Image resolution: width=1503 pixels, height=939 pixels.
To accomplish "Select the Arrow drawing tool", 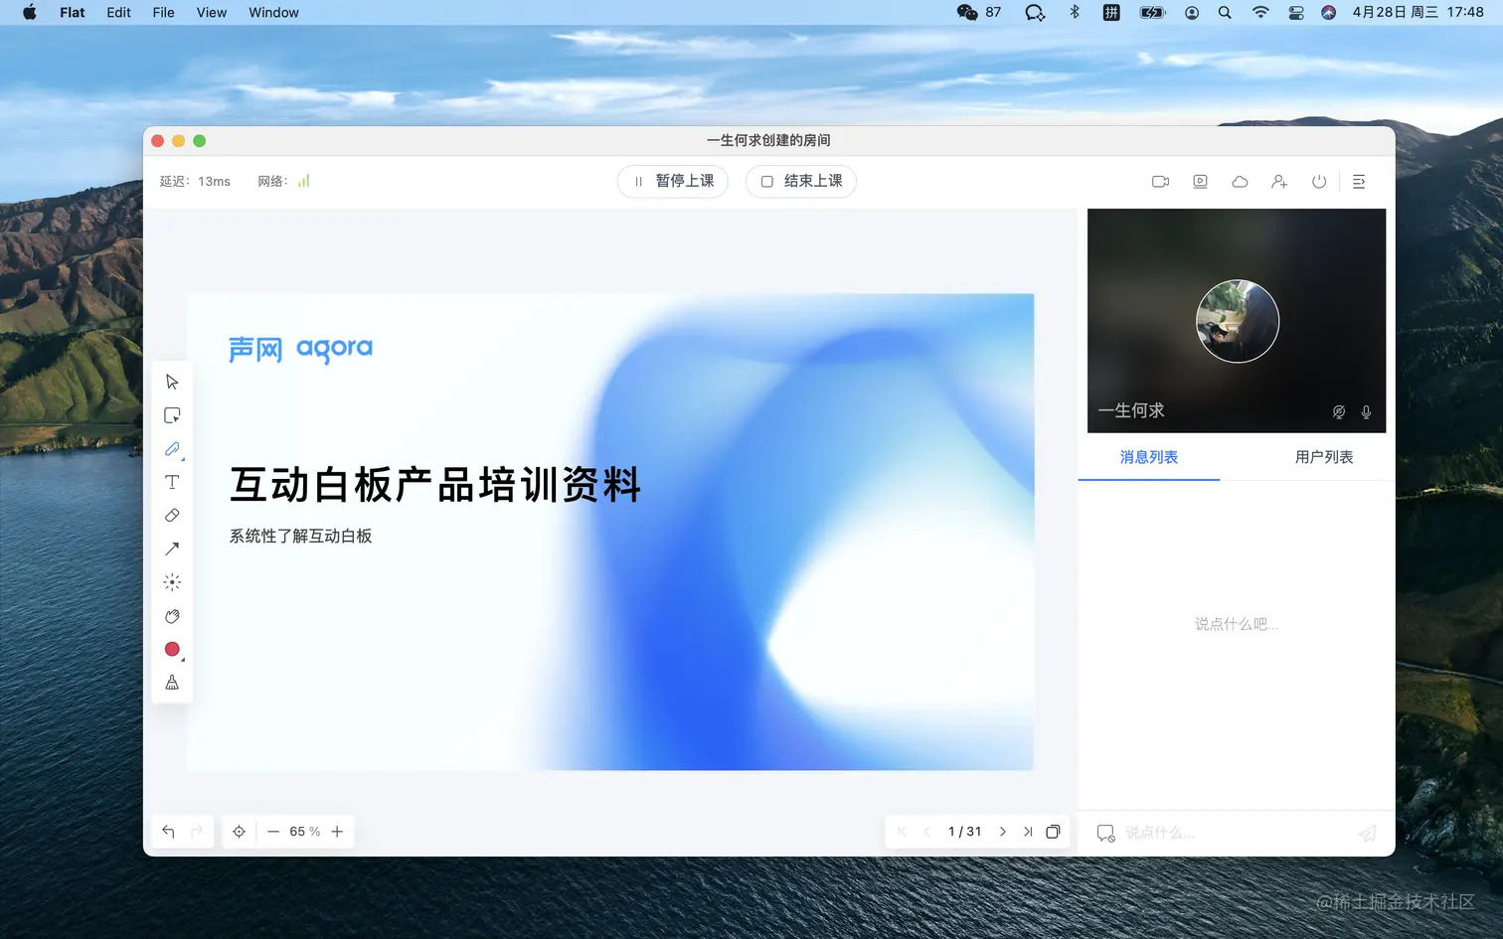I will pos(172,548).
